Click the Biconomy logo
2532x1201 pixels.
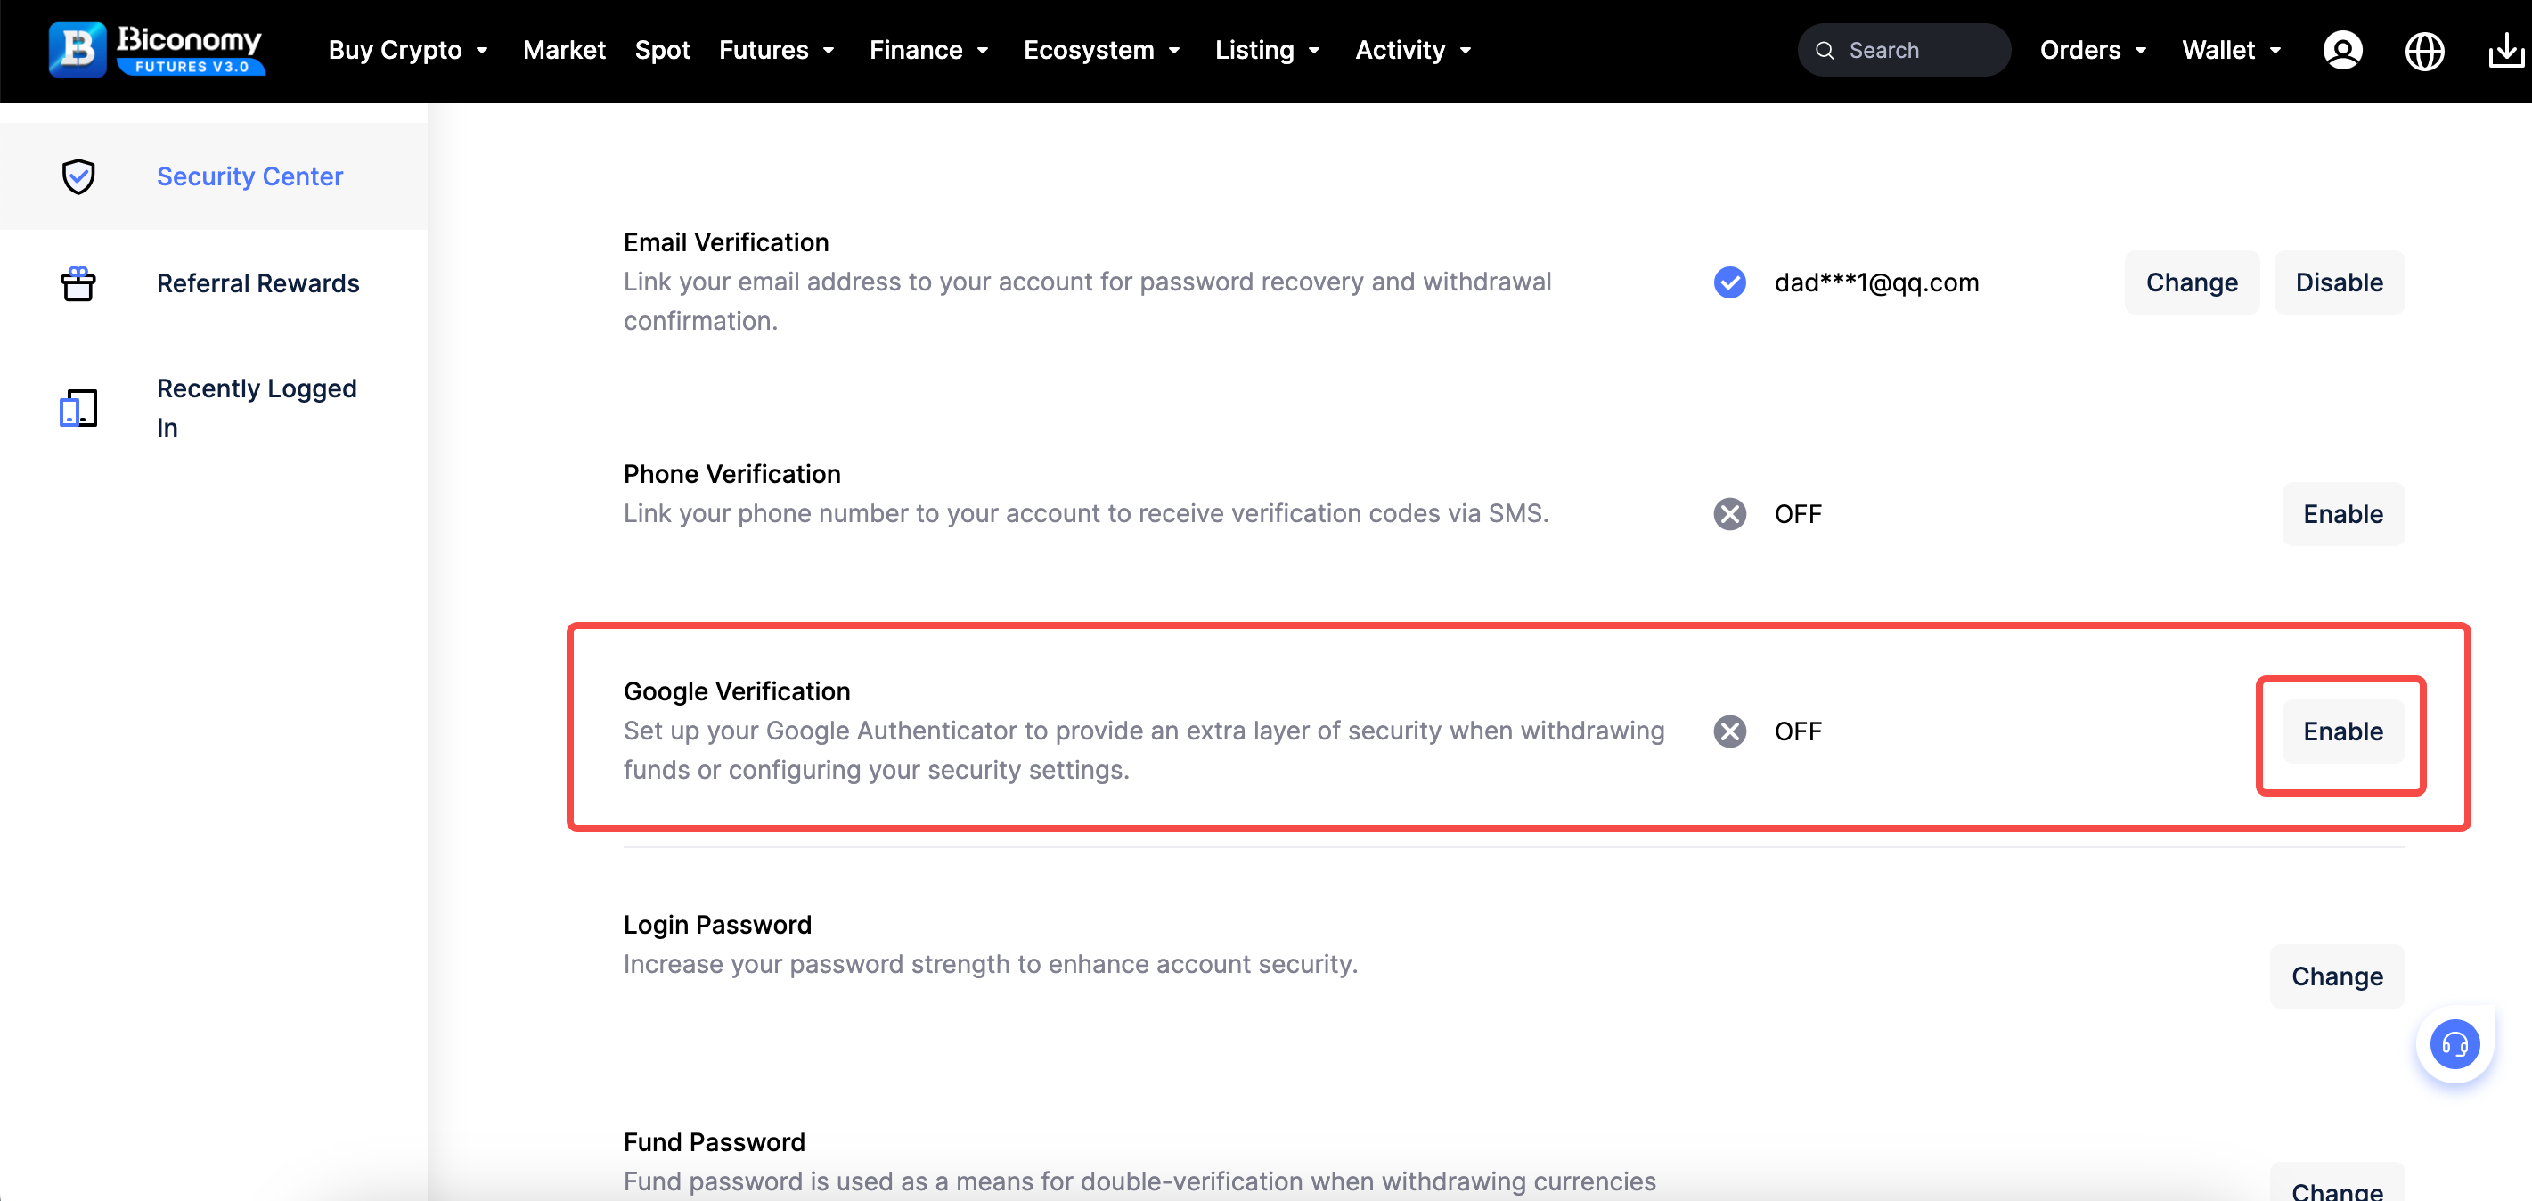tap(156, 49)
